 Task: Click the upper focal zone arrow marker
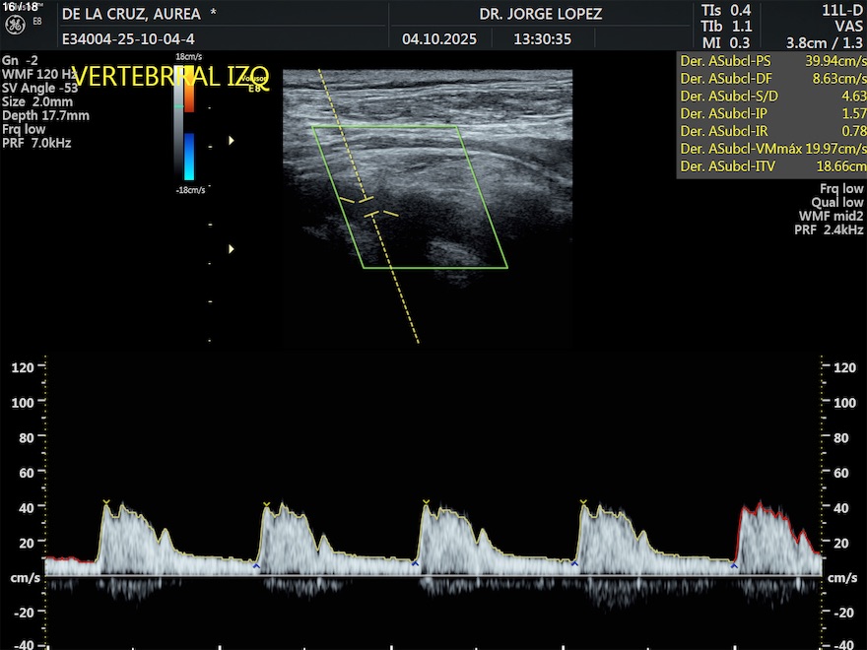pos(232,141)
